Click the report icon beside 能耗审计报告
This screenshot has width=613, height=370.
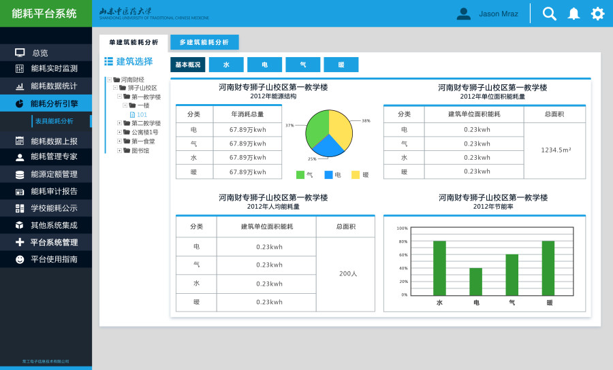pyautogui.click(x=20, y=192)
